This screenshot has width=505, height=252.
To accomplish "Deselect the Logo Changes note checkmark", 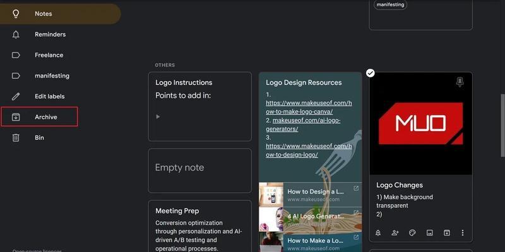I will coord(371,73).
